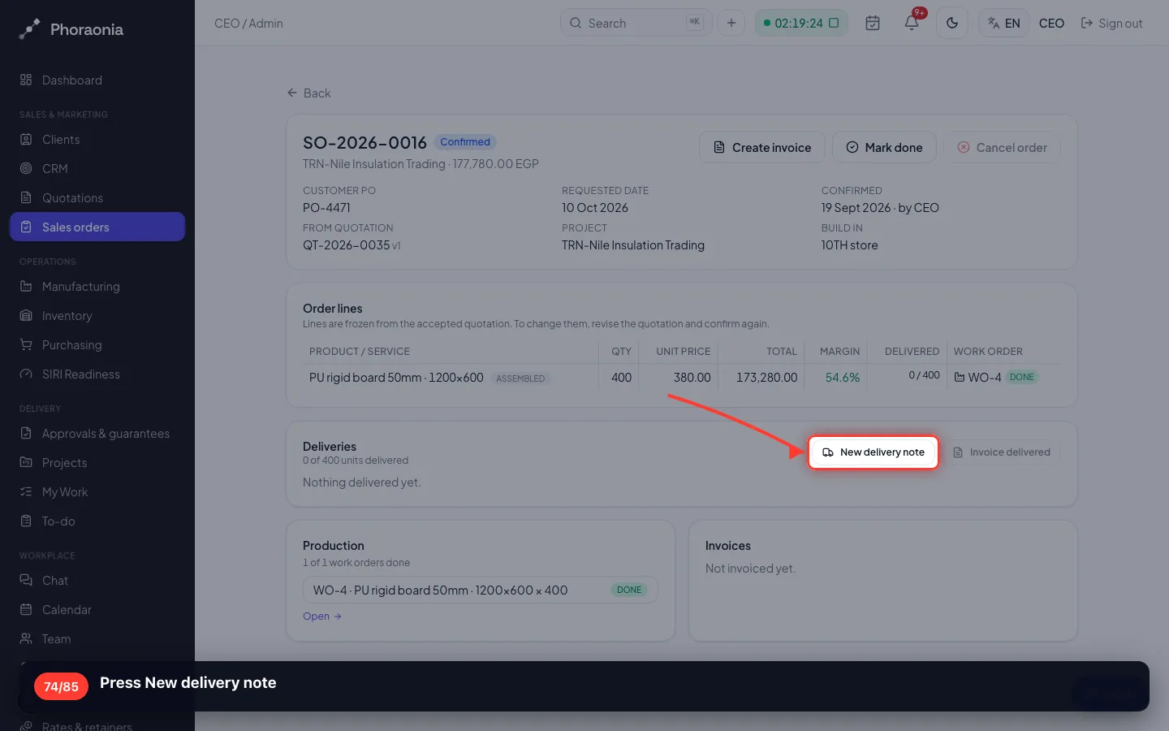This screenshot has height=731, width=1169.
Task: Click the Team people icon
Action: [26, 639]
